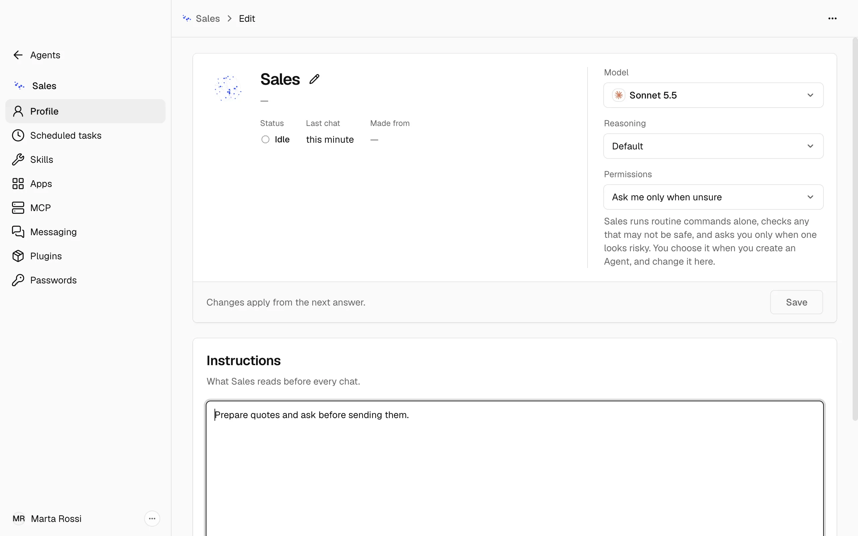The image size is (858, 536).
Task: Click the Messaging chat bubbles icon
Action: pos(18,232)
